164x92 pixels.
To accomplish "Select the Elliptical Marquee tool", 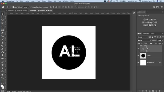I will pos(2,17).
